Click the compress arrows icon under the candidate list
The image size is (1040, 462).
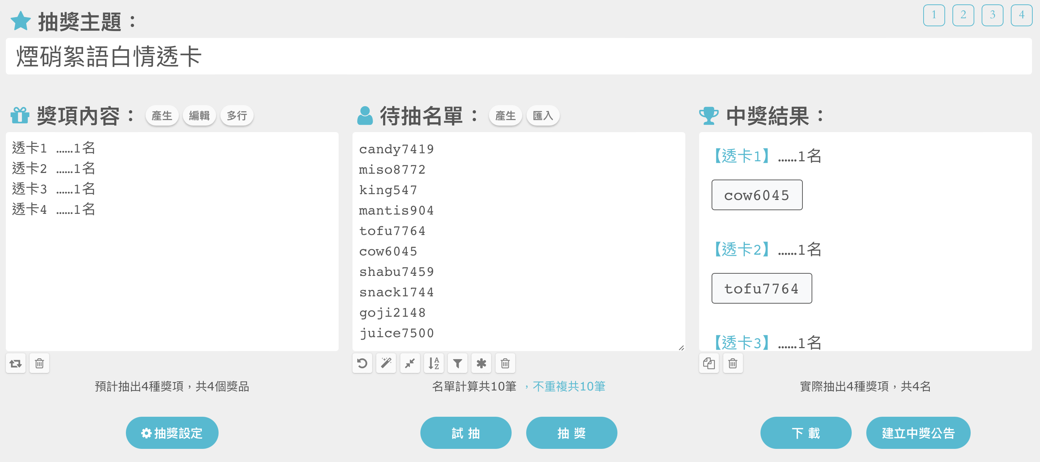click(410, 363)
